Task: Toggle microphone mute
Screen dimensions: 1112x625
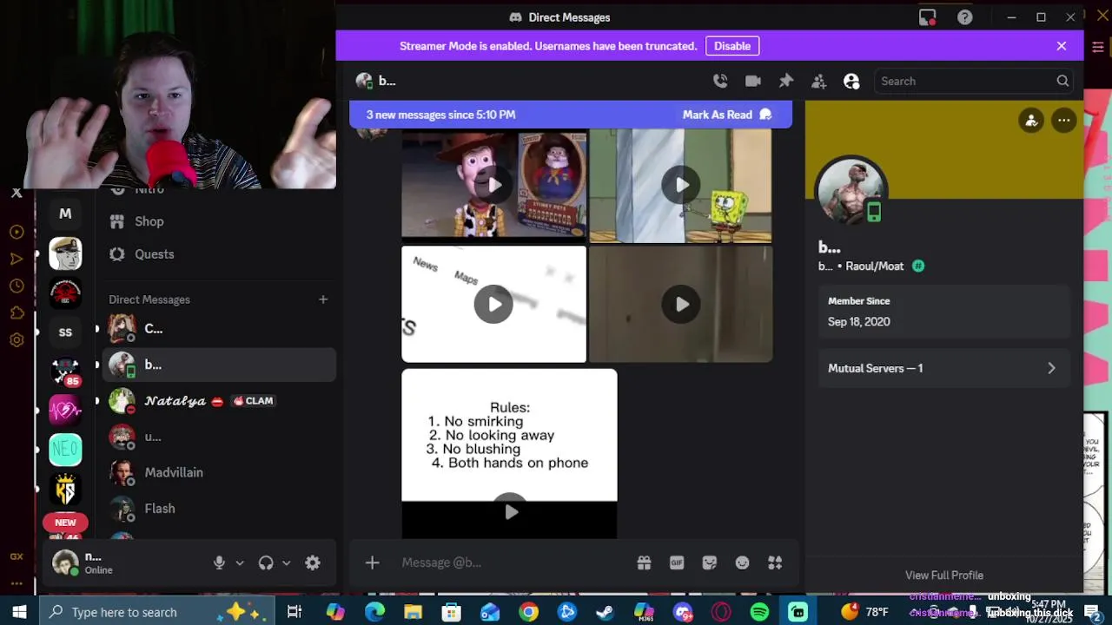Action: tap(219, 562)
